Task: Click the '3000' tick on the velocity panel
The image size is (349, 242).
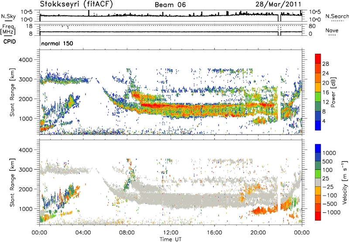Action: click(25, 169)
